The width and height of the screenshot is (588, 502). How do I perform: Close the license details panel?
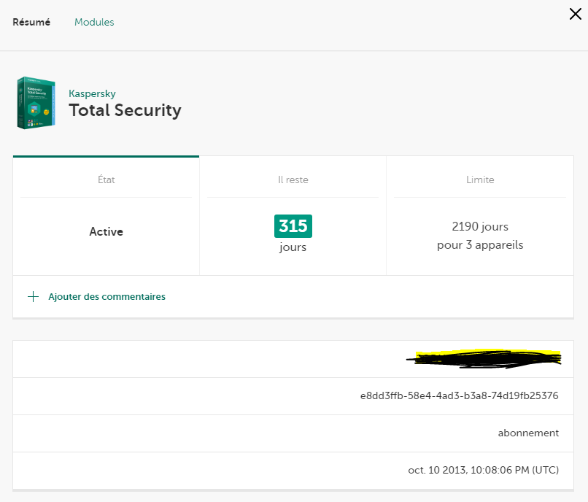[575, 14]
